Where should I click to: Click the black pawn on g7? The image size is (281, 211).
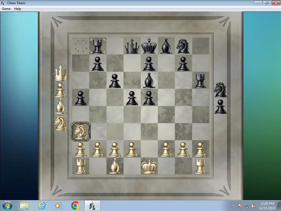(x=183, y=64)
